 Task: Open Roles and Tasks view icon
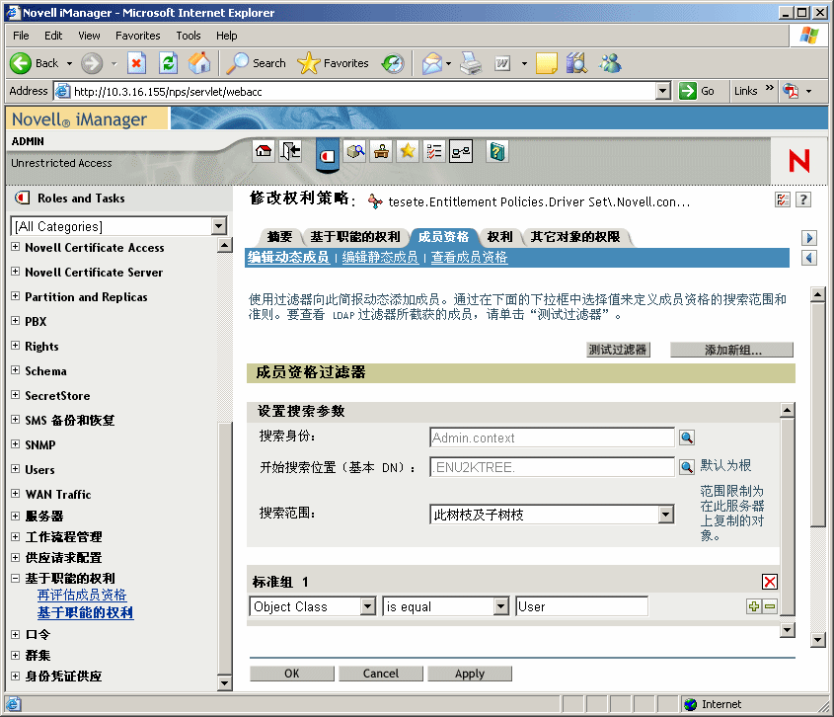(x=327, y=155)
